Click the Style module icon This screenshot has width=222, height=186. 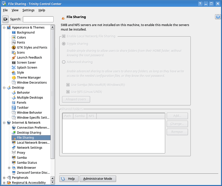[x=14, y=73]
